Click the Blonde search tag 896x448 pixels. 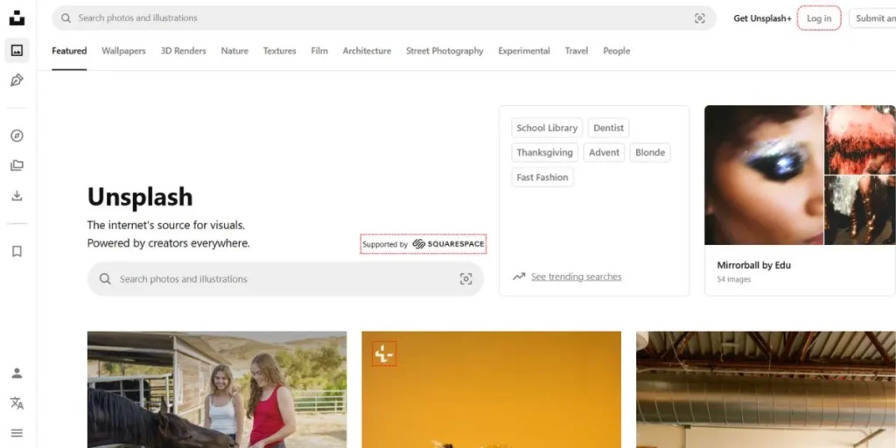tap(650, 152)
